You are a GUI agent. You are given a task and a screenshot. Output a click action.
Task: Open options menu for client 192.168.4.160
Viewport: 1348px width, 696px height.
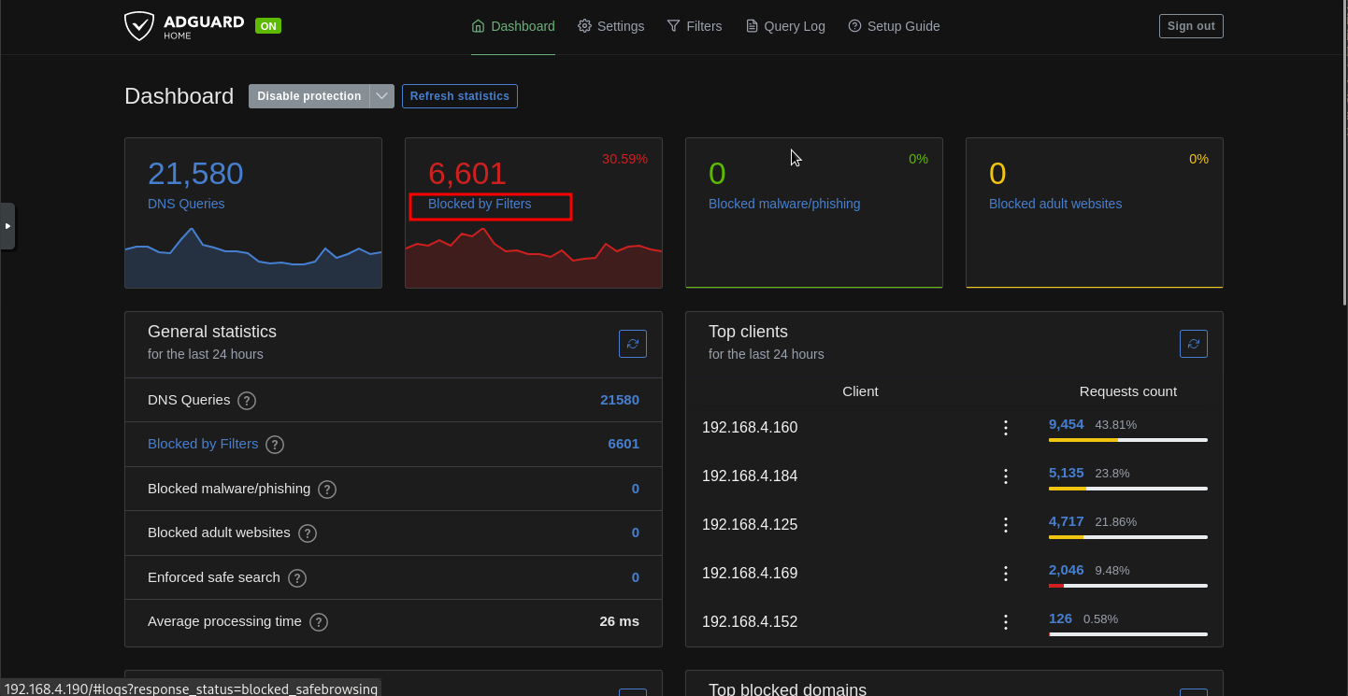[1006, 428]
